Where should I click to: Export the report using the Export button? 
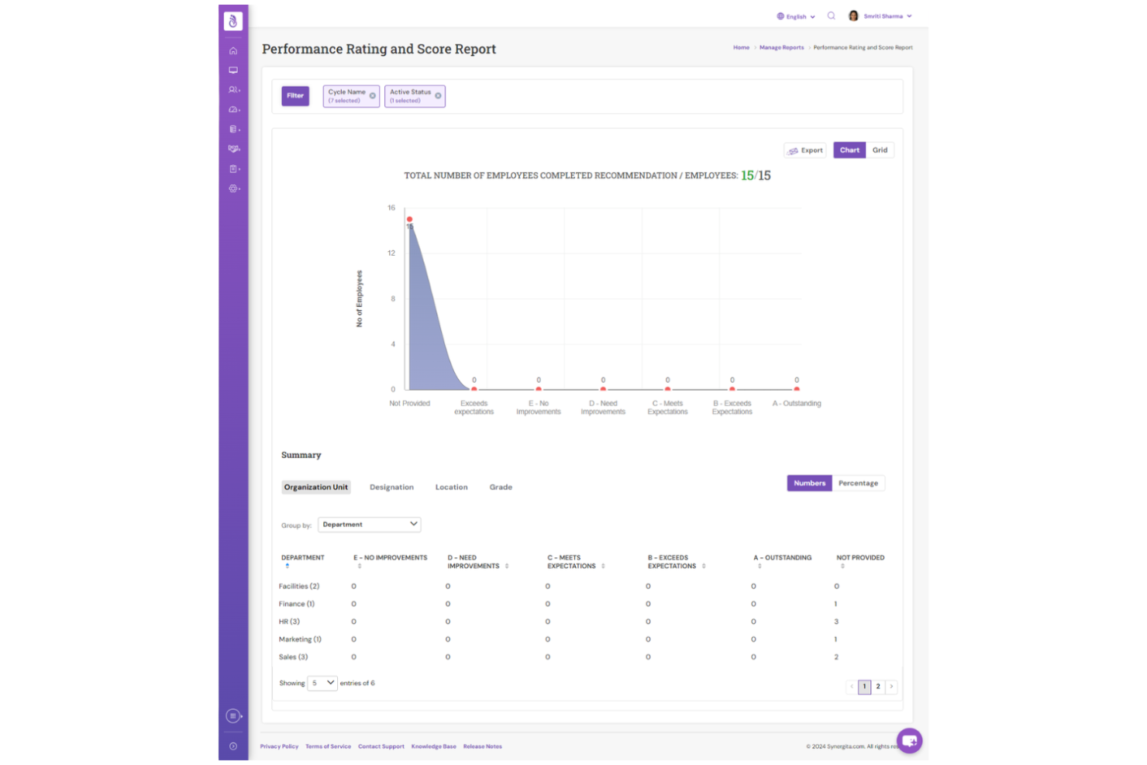pyautogui.click(x=804, y=150)
